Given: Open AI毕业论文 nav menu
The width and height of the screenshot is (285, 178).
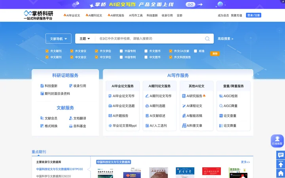Looking at the screenshot, I should 72,15.
